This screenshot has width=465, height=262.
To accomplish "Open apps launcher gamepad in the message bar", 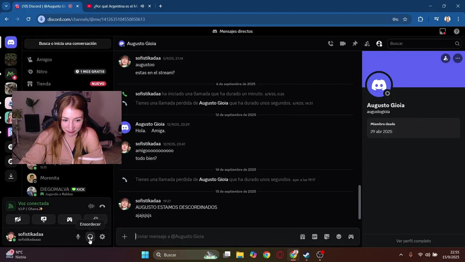I will click(351, 237).
